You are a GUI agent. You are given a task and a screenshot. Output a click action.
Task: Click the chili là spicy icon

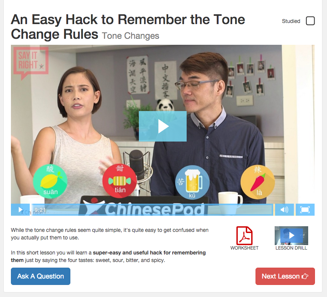[257, 182]
